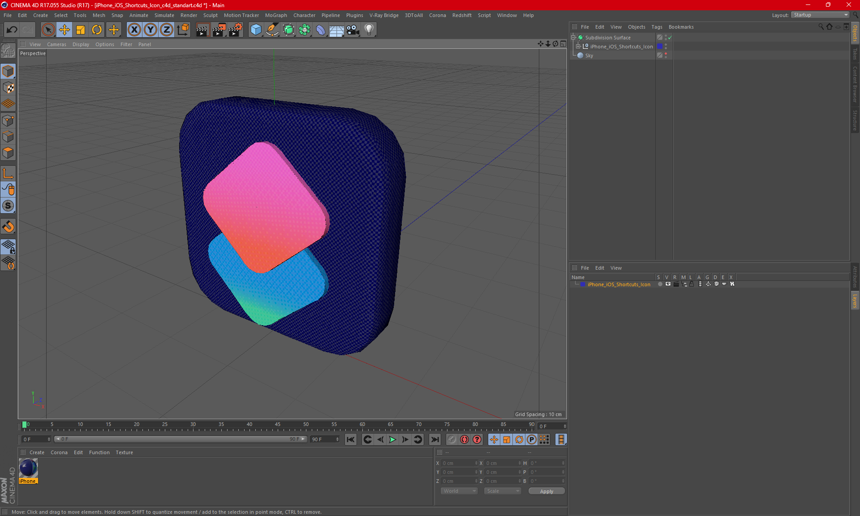Toggle coordinate system icon
Viewport: 860px width, 516px height.
point(183,30)
